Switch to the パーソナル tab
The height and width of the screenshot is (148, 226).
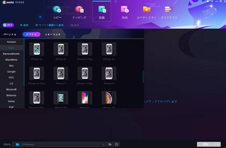click(x=10, y=34)
